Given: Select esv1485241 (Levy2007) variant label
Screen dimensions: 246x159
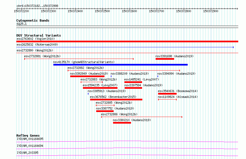Looking at the screenshot, I should [142, 79].
